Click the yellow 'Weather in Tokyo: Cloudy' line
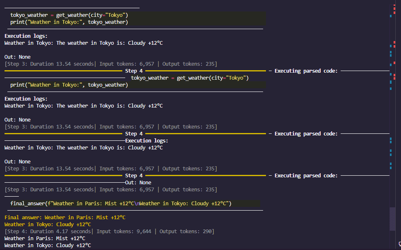 [48, 225]
